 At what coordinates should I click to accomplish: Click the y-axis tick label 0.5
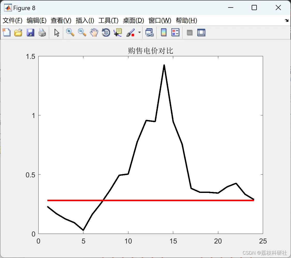[x=30, y=175]
